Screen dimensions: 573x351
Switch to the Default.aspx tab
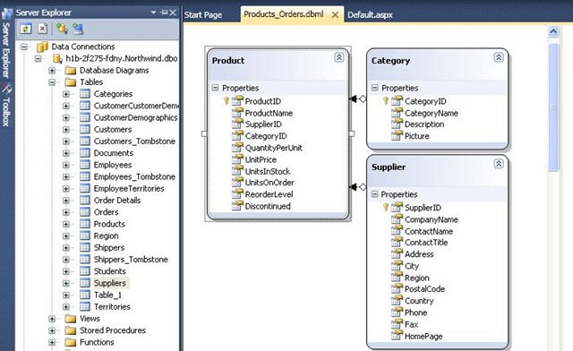tap(370, 15)
